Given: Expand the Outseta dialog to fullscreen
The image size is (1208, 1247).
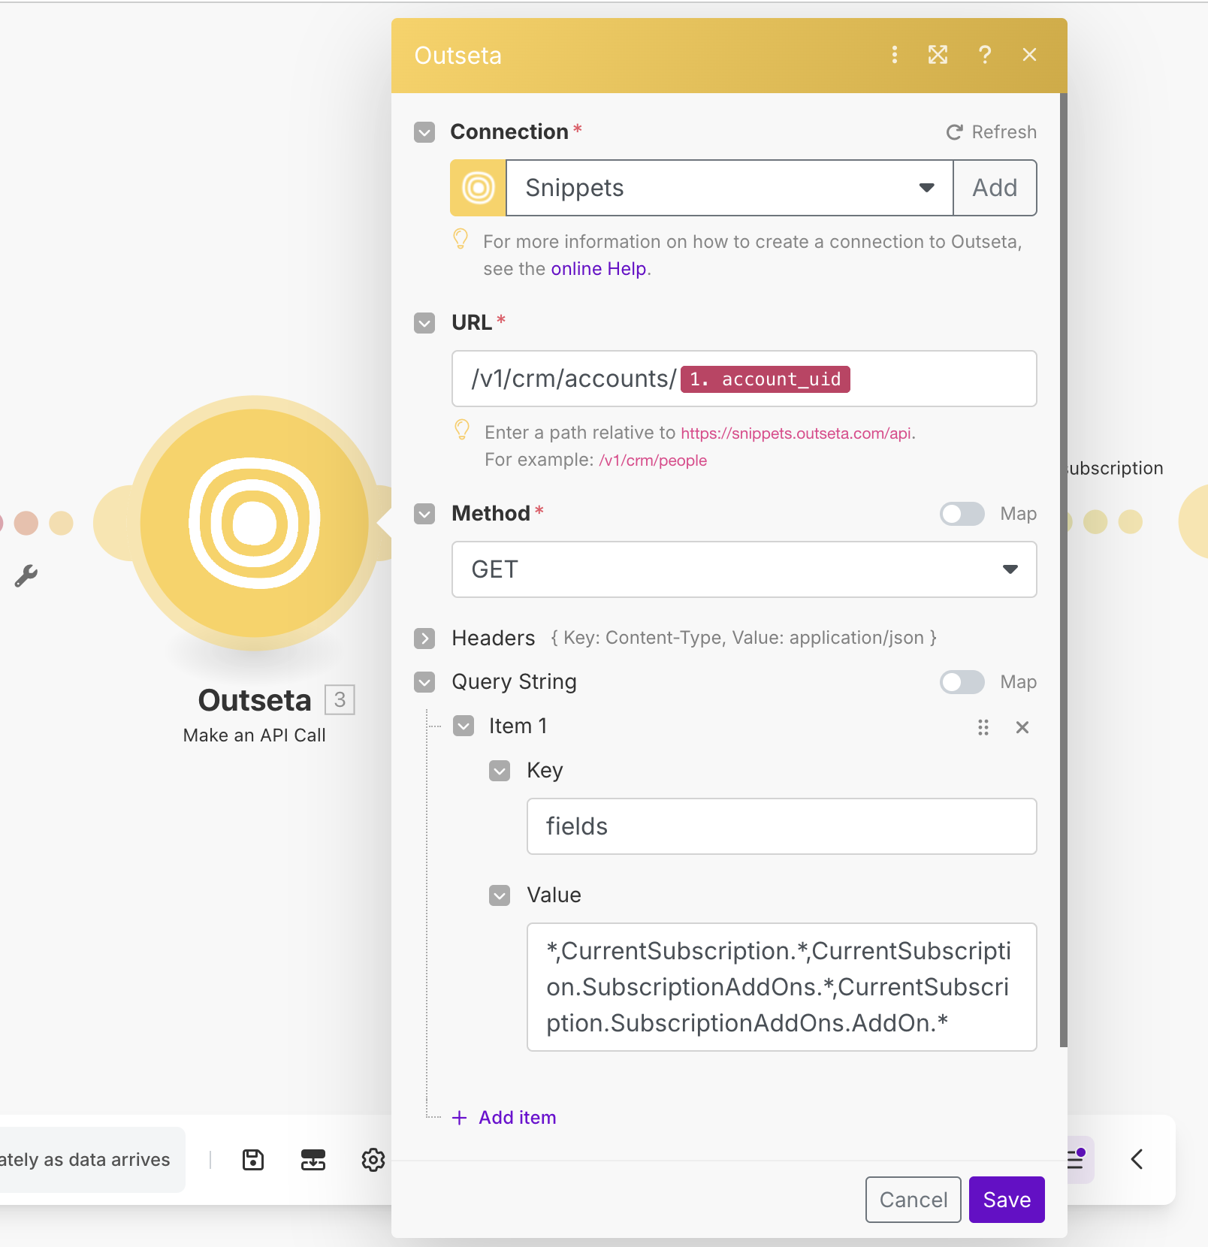Looking at the screenshot, I should (938, 55).
